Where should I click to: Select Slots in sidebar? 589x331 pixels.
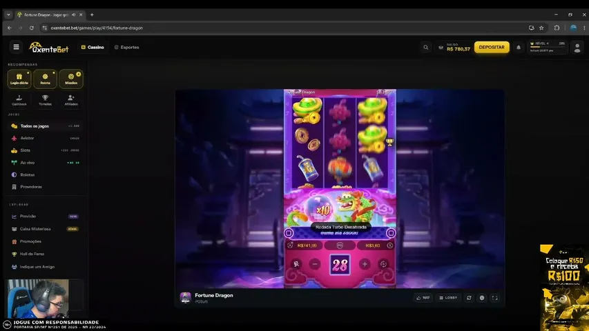(45, 150)
